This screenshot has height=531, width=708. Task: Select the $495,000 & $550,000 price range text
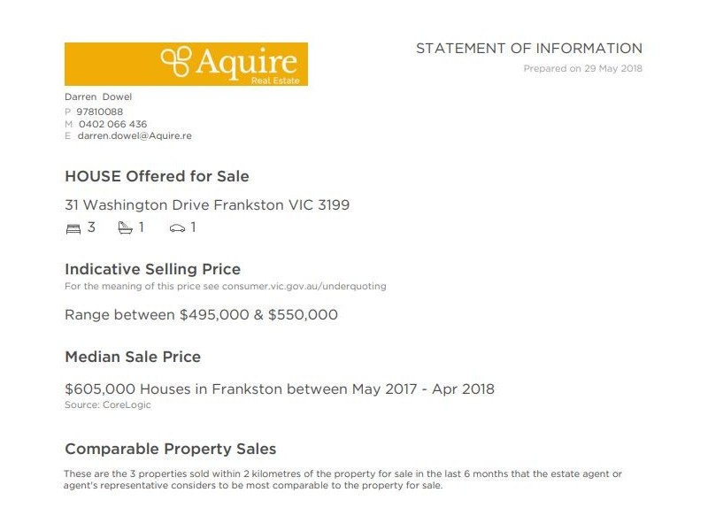point(258,315)
